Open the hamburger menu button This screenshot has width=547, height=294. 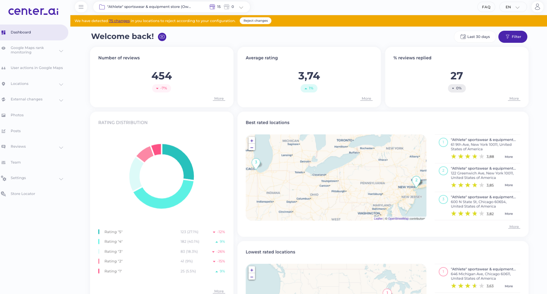[x=81, y=7]
